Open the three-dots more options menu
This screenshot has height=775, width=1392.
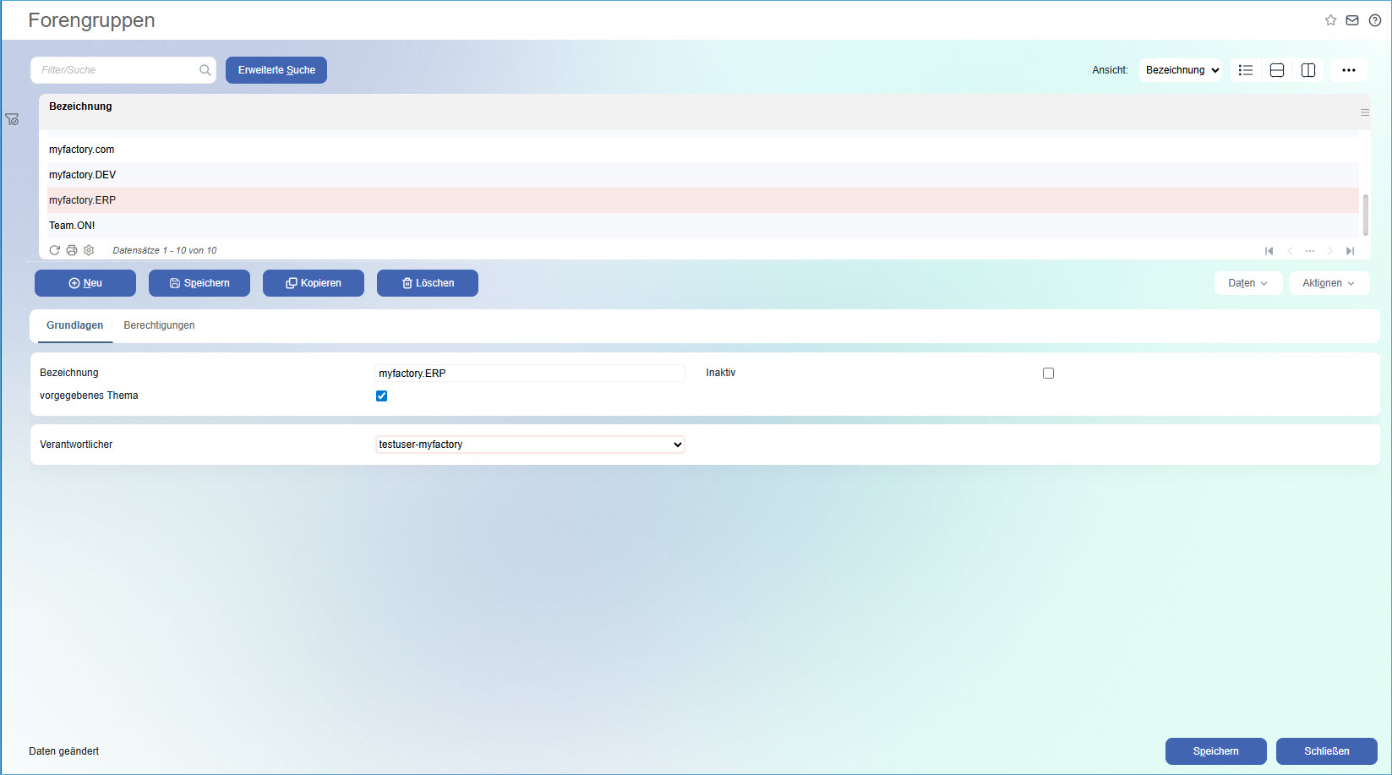pos(1349,70)
